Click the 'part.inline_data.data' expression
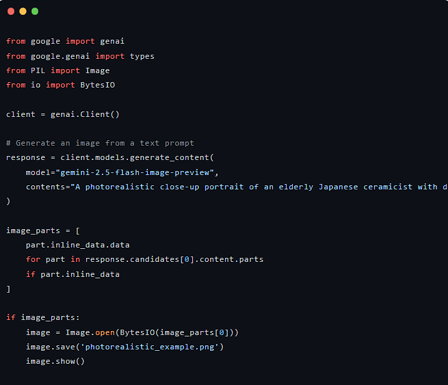This screenshot has height=385, width=448. pos(77,245)
